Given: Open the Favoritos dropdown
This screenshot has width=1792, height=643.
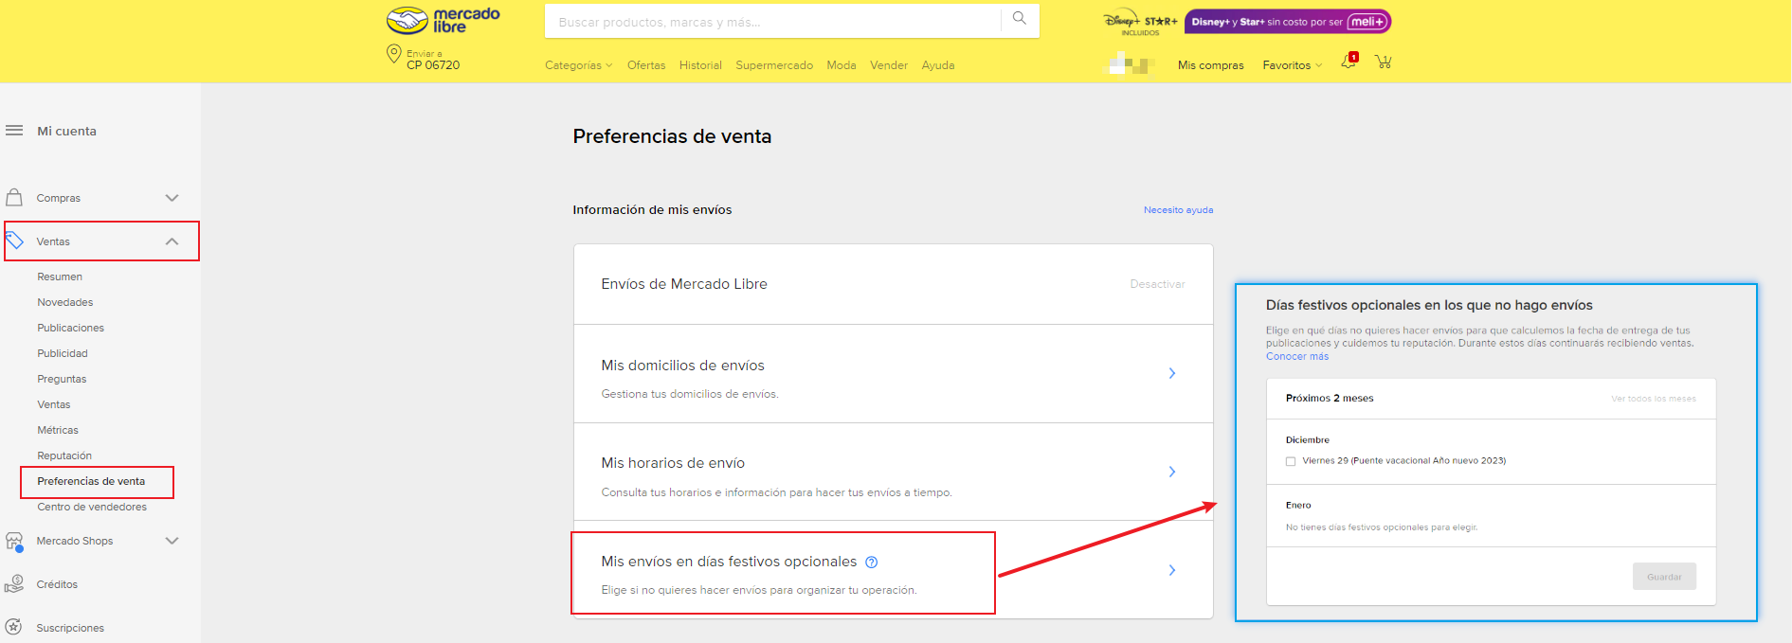Looking at the screenshot, I should coord(1292,65).
